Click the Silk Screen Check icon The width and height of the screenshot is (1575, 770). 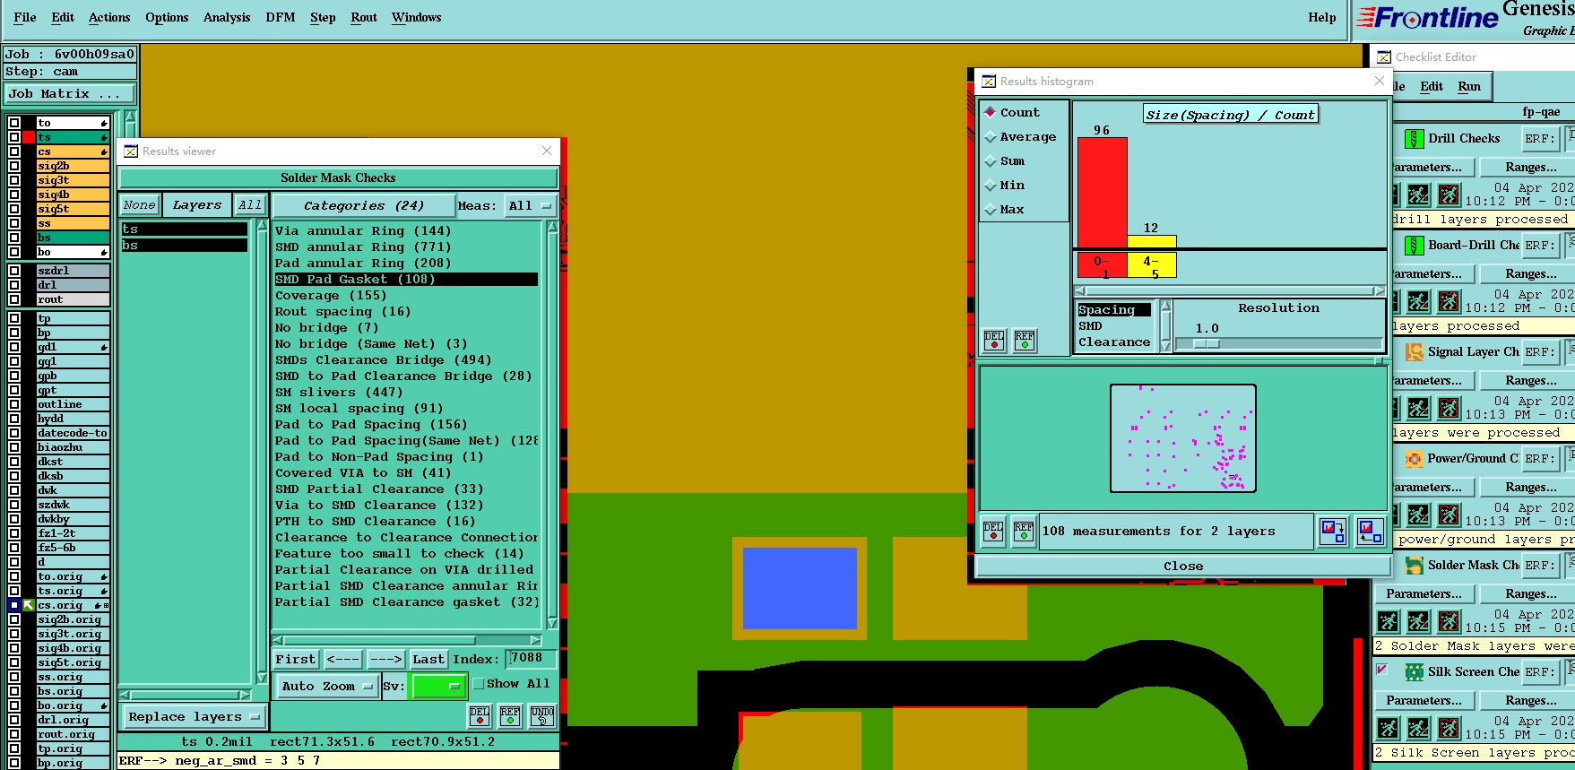pos(1414,671)
